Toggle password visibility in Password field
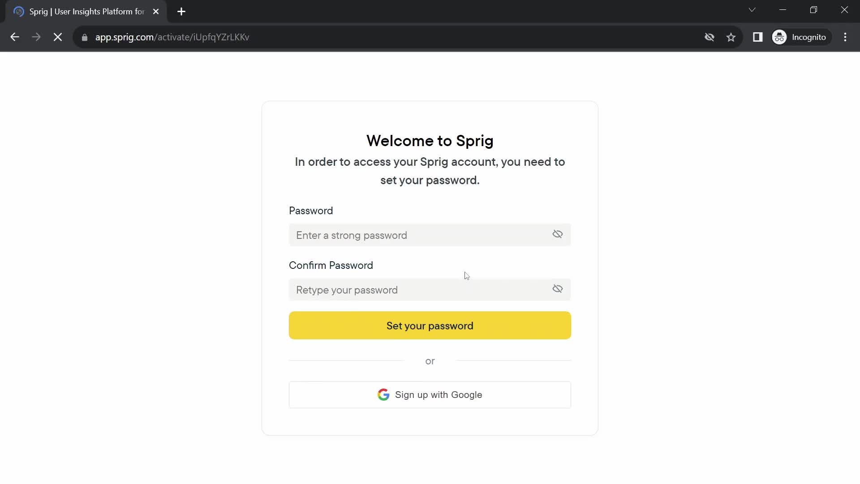The height and width of the screenshot is (484, 860). coord(558,235)
